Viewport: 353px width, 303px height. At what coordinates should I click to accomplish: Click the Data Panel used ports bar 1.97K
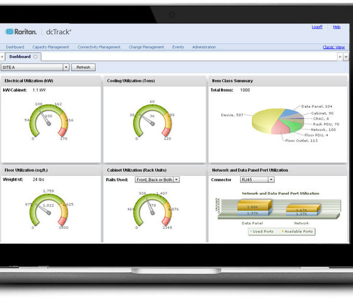click(254, 213)
